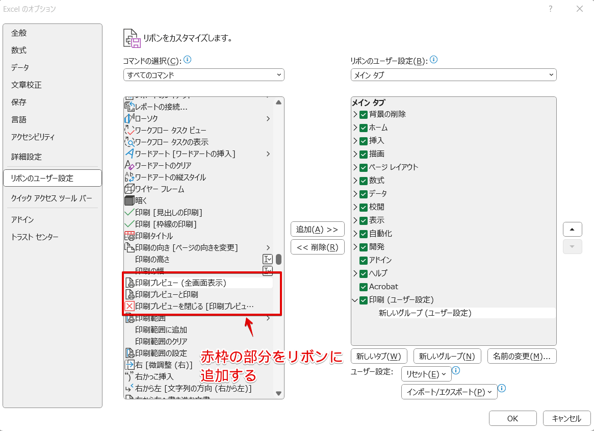594x431 pixels.
Task: Collapse the 印刷 (ユーザー設定) tab entry
Action: tap(355, 300)
